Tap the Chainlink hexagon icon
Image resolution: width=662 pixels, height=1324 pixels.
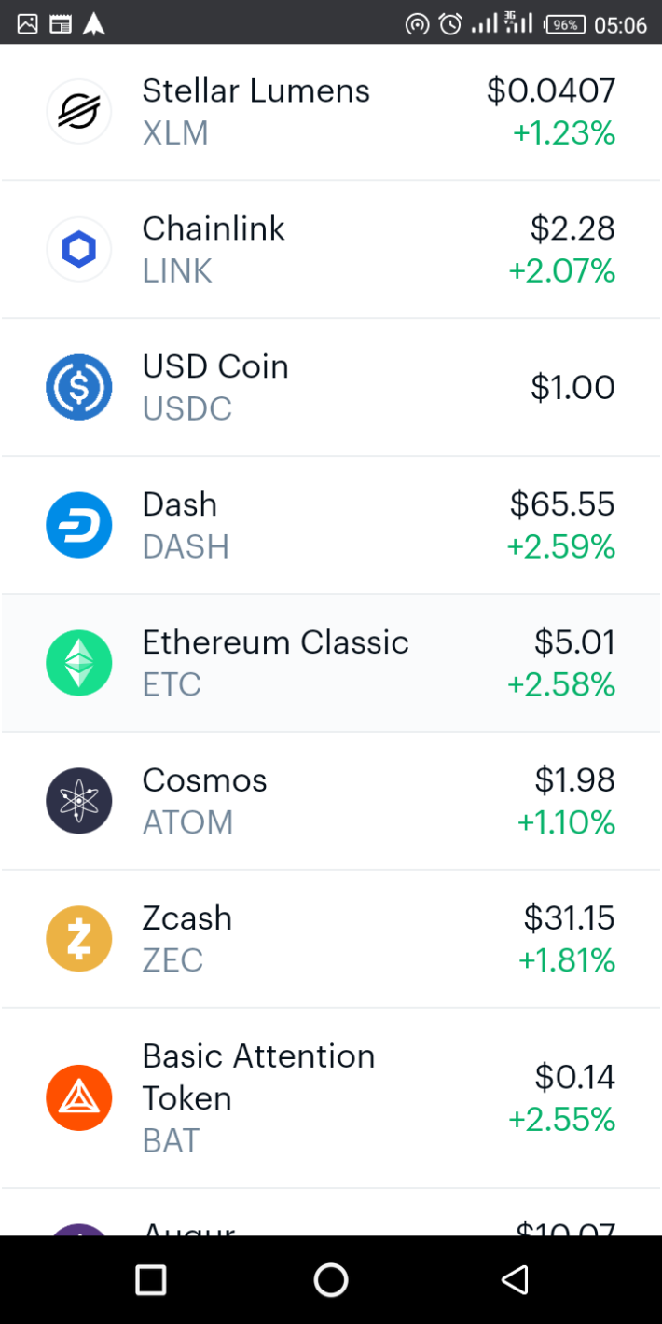[x=79, y=249]
